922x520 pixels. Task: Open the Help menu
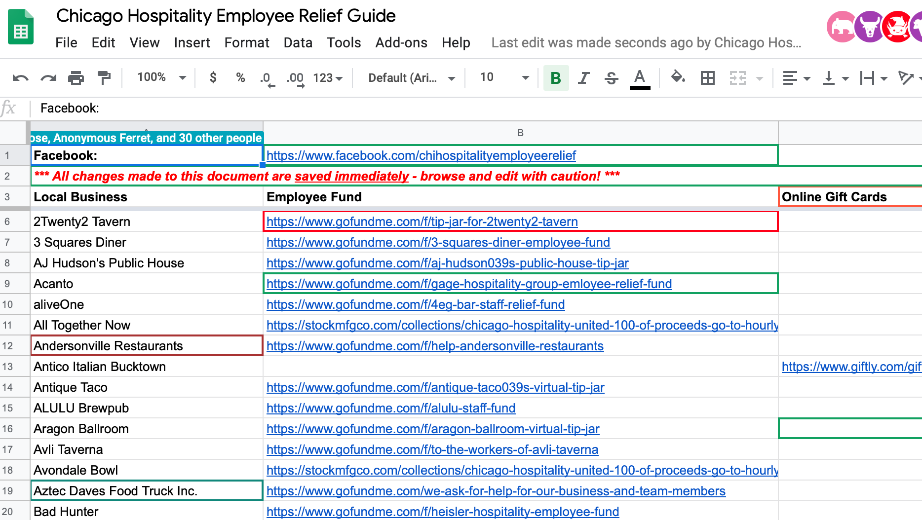456,43
